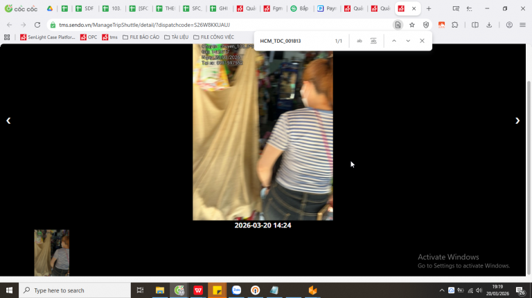This screenshot has height=298, width=532.
Task: Open the user profile icon
Action: pos(509,25)
